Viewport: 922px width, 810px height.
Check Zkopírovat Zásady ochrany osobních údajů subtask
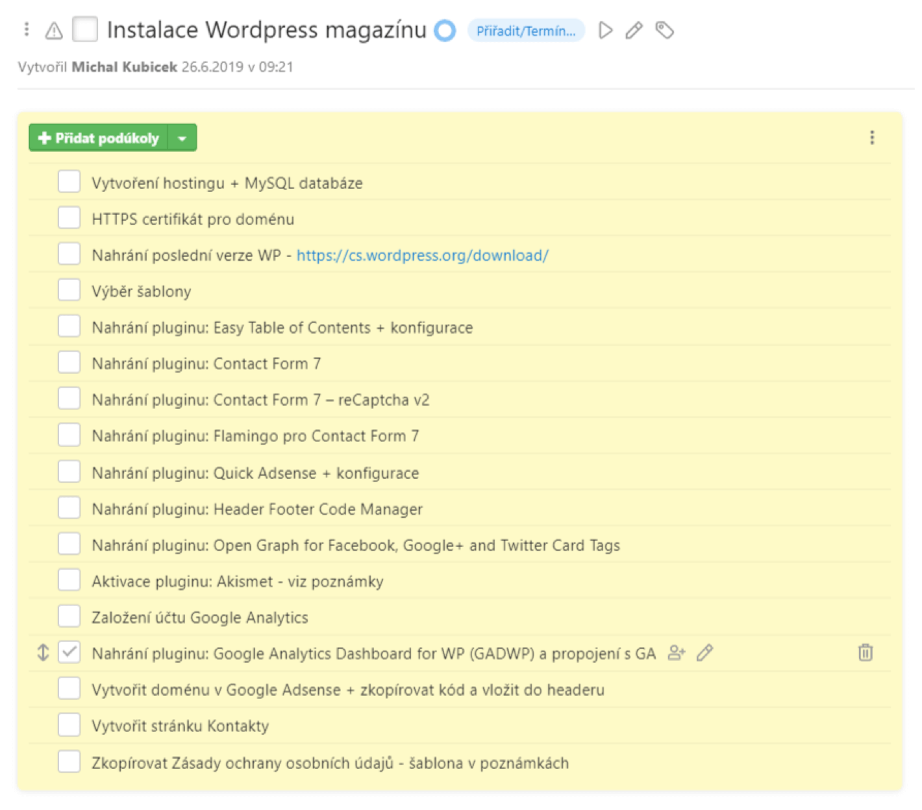coord(69,762)
